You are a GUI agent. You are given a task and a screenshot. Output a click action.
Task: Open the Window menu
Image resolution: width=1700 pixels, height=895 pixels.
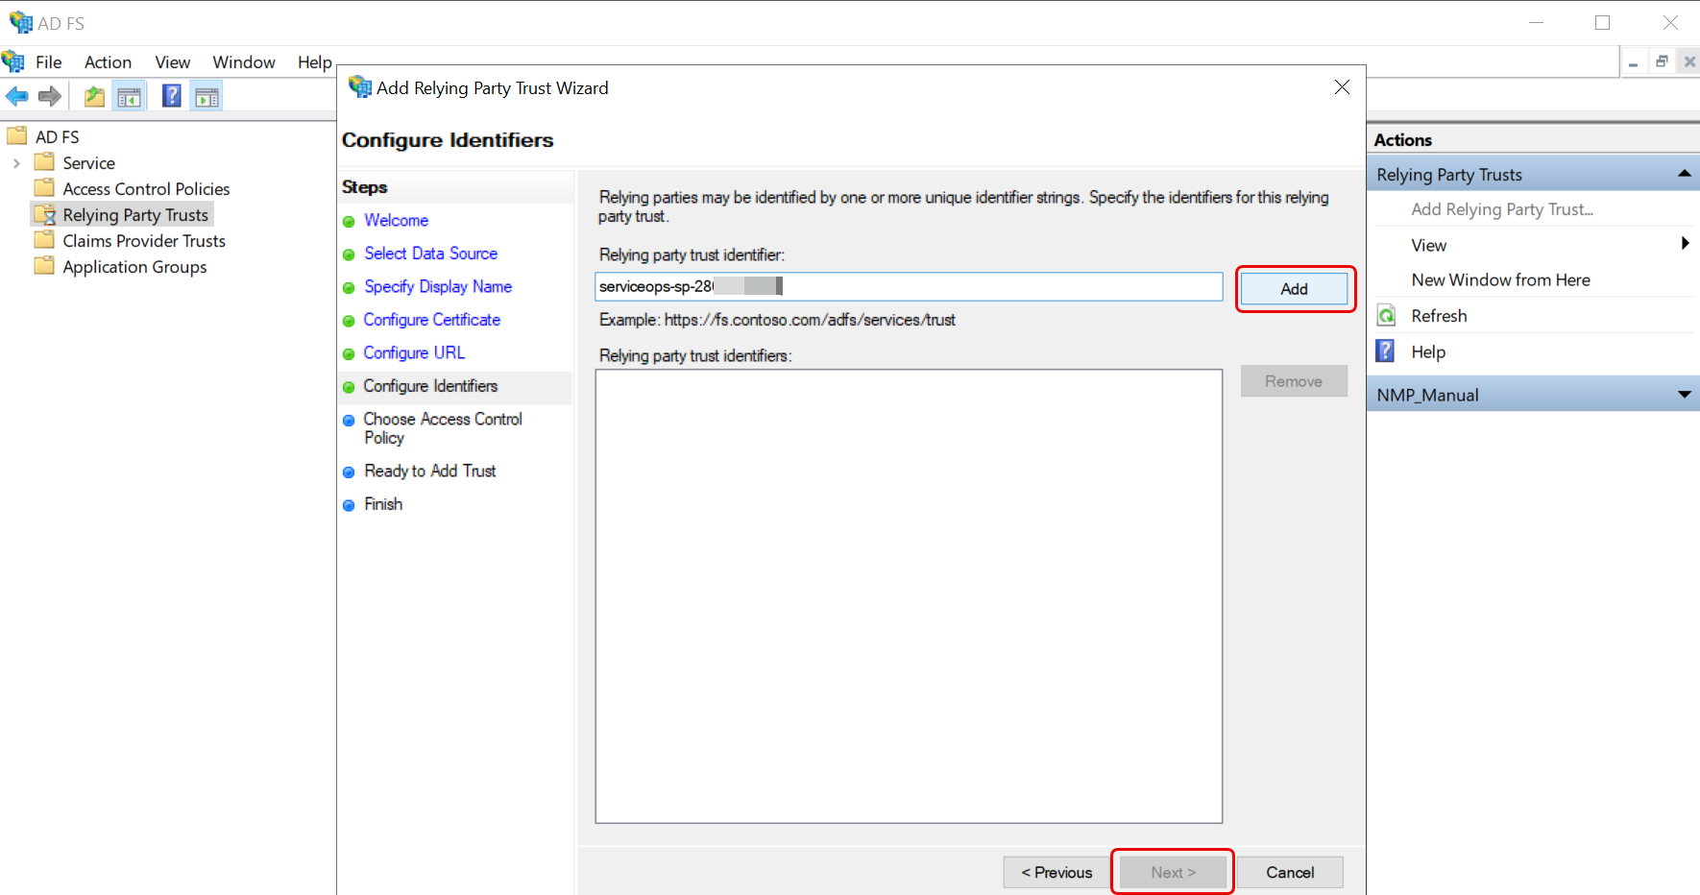[244, 62]
